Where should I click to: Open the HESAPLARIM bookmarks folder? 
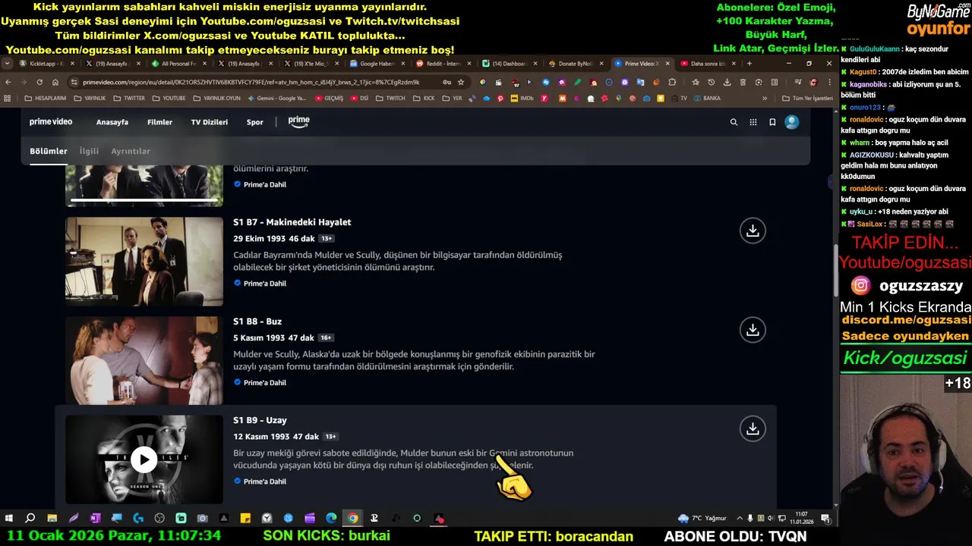point(46,98)
